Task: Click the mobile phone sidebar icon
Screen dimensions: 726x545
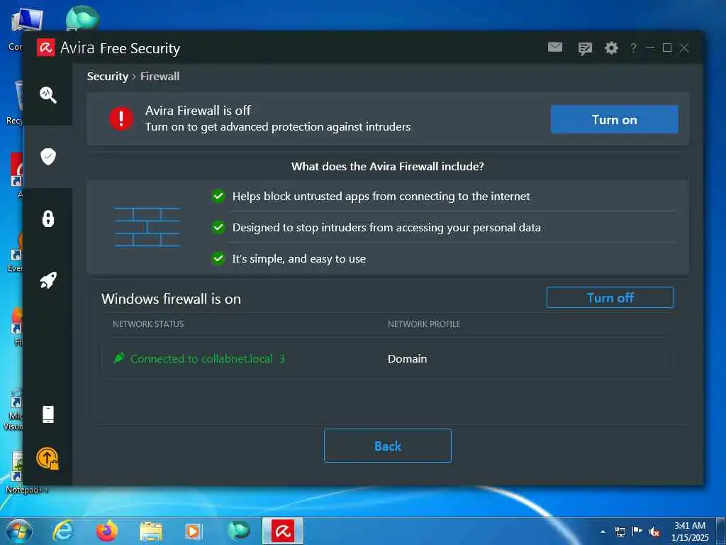Action: tap(48, 414)
